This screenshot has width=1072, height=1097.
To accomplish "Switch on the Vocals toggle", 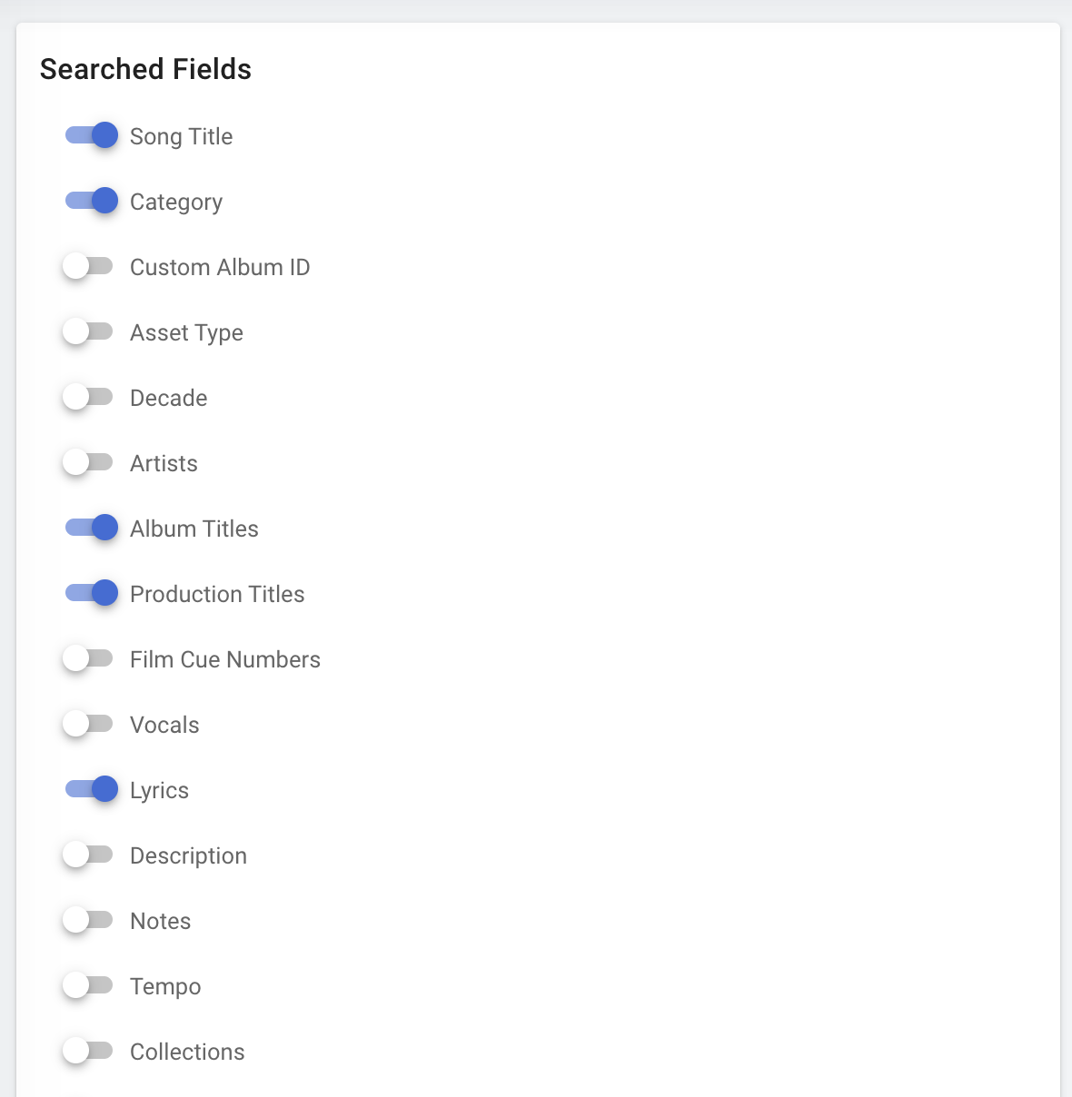I will point(88,724).
